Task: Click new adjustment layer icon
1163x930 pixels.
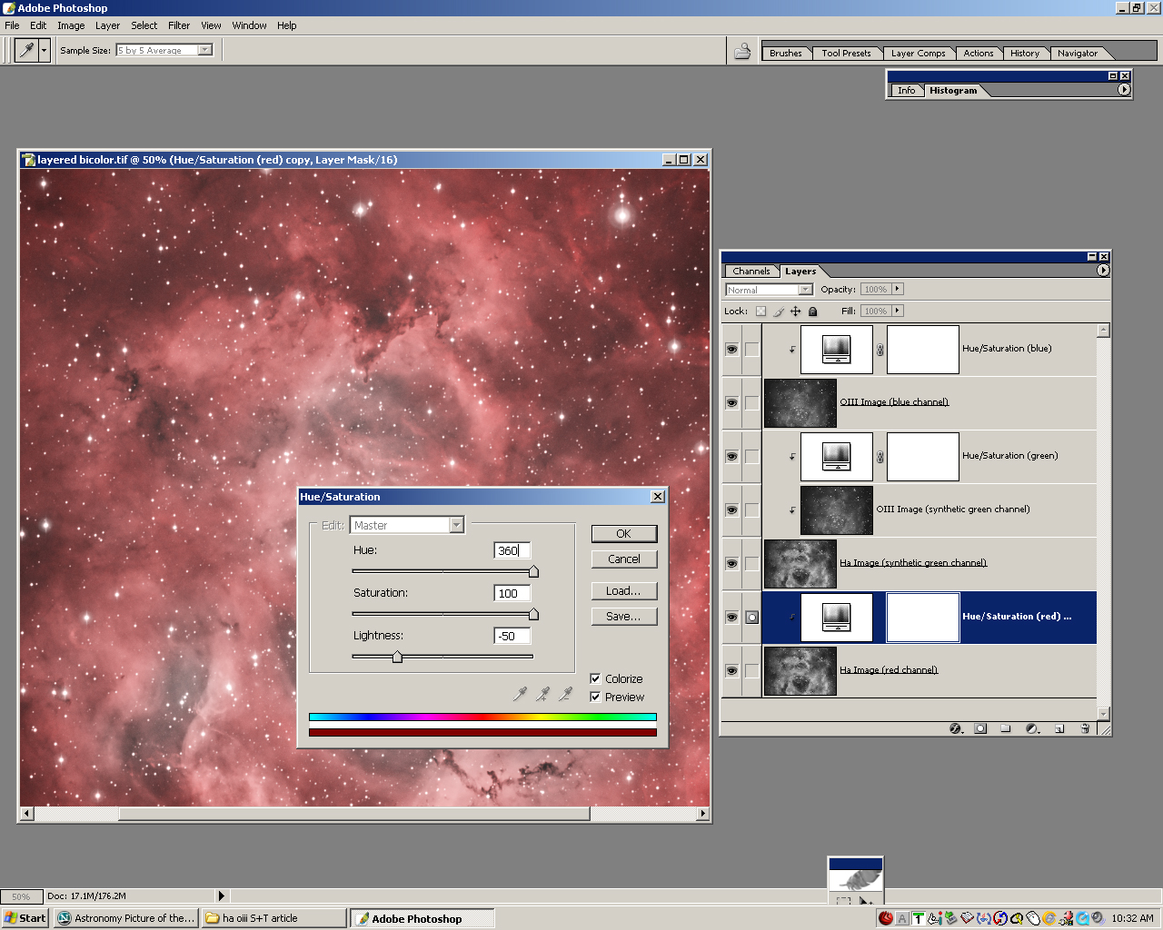Action: click(1032, 728)
